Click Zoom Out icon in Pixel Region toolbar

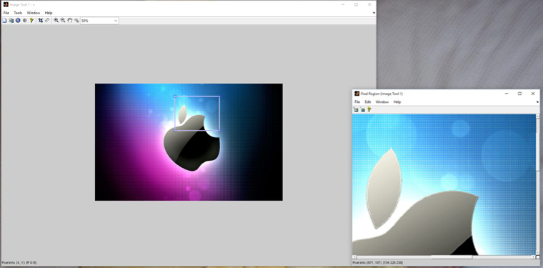363,110
